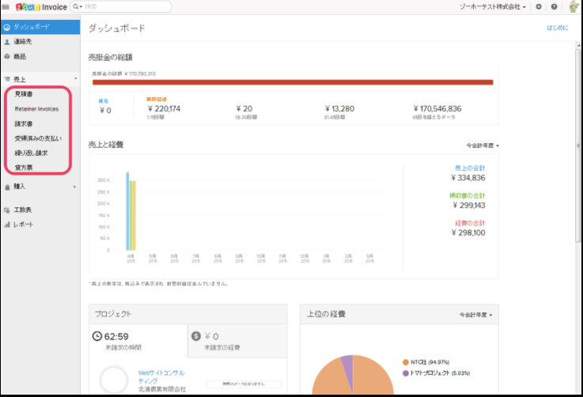Click the 売上の合計 label
The height and width of the screenshot is (397, 583).
click(470, 168)
